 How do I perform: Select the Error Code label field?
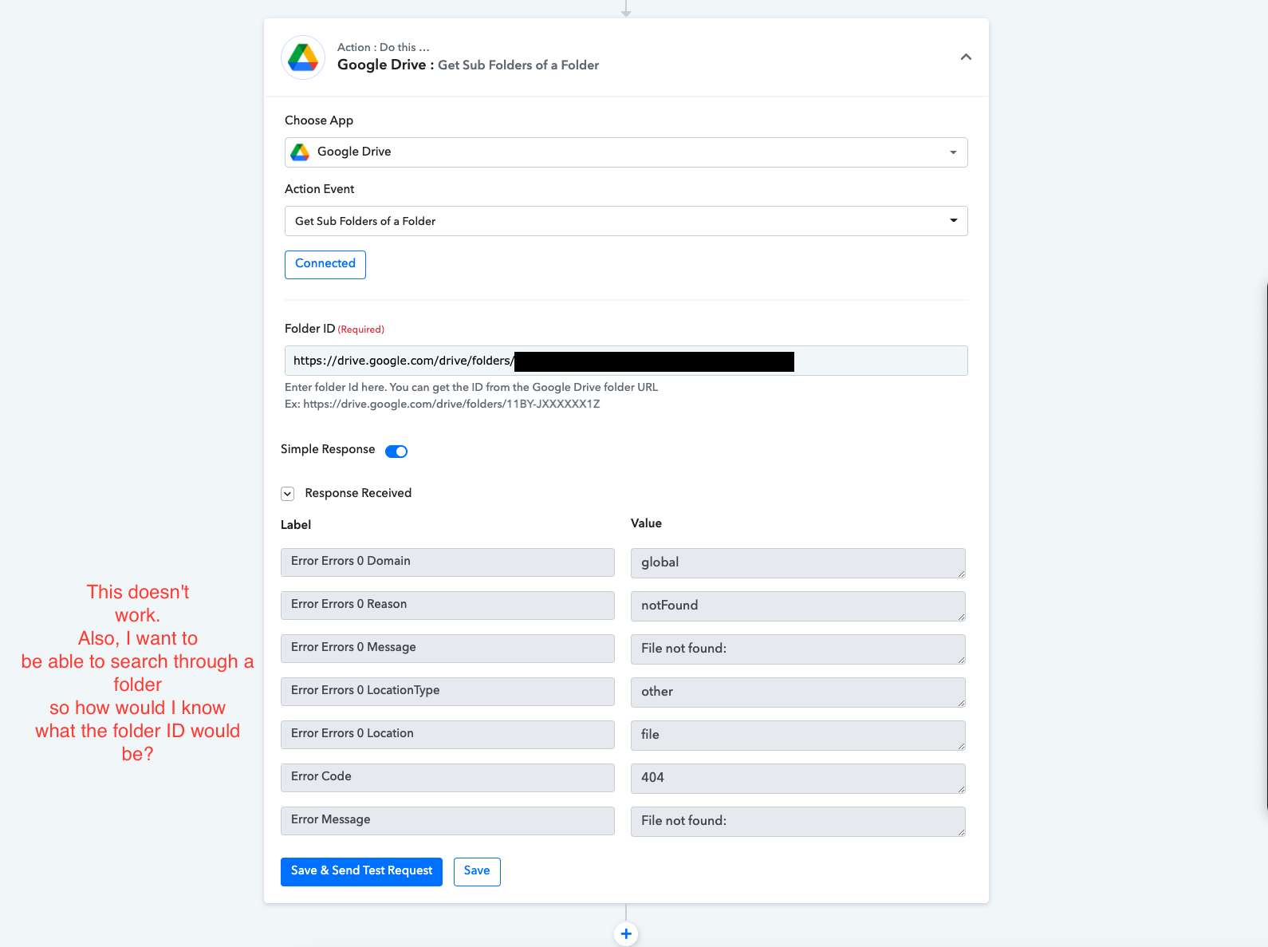pos(447,777)
